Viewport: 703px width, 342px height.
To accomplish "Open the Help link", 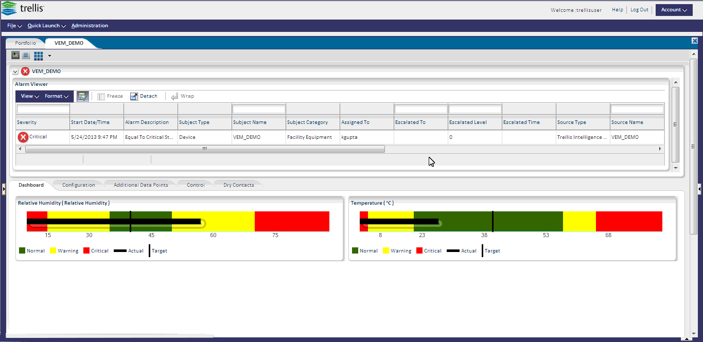I will click(x=617, y=10).
